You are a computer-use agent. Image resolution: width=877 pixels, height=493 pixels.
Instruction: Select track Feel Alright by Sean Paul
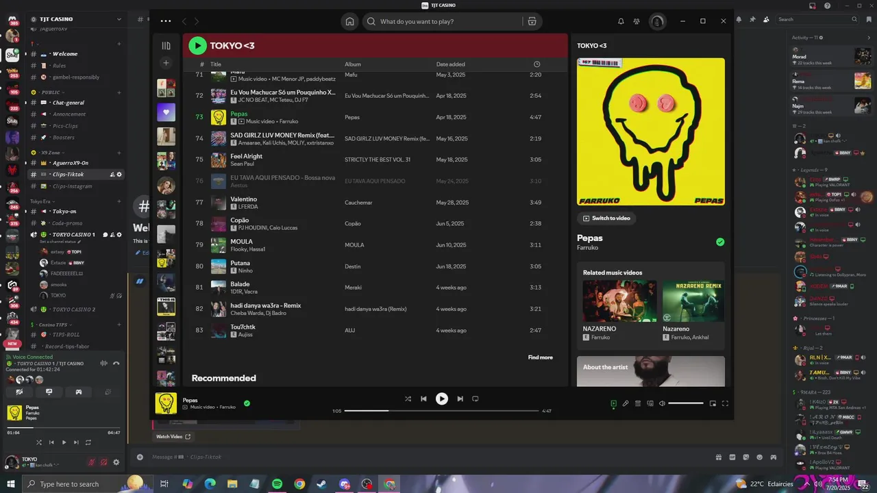tap(375, 160)
